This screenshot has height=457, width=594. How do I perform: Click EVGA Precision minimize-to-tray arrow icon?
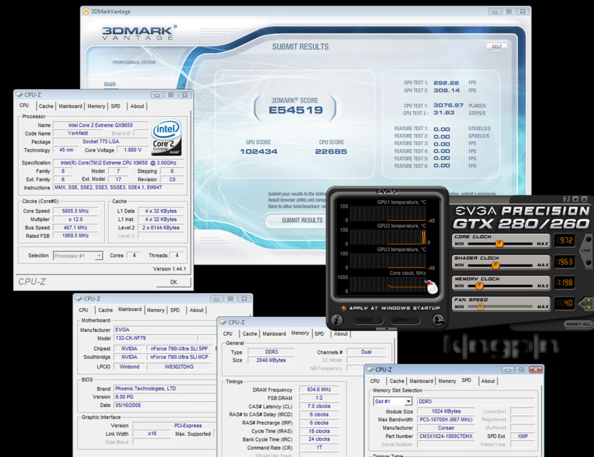pyautogui.click(x=575, y=199)
